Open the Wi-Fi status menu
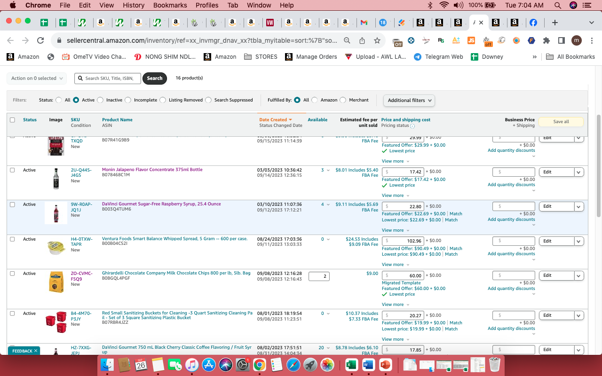 click(x=444, y=5)
